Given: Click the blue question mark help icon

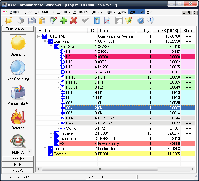Looking at the screenshot, I should coord(141,20).
